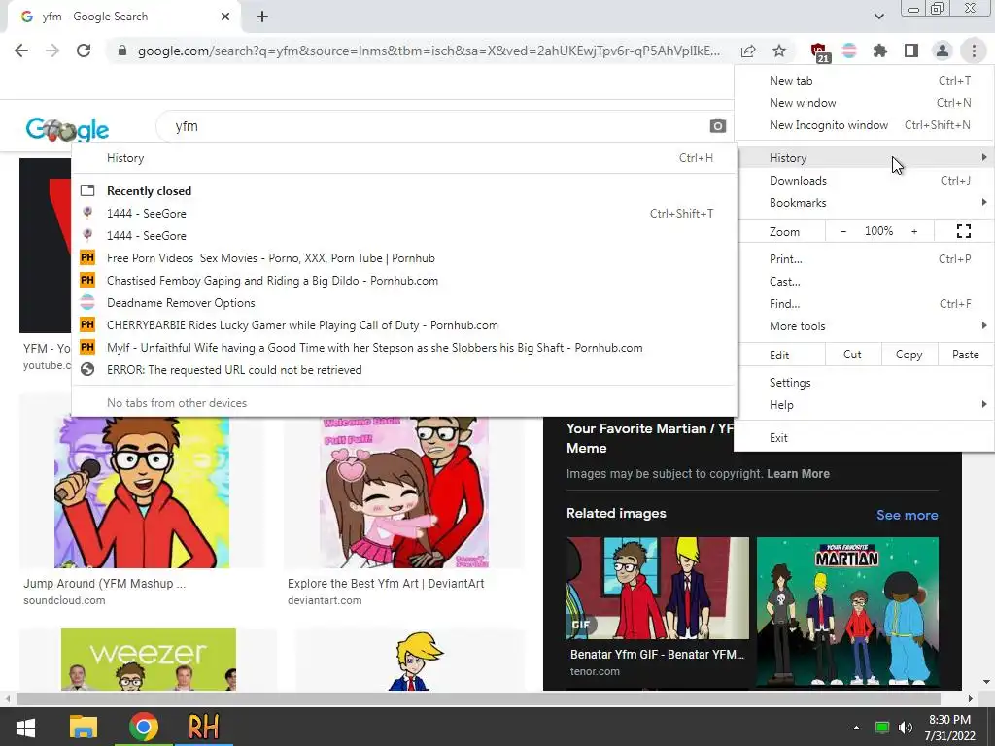The image size is (995, 746).
Task: Show hidden tray icons arrow
Action: (856, 728)
